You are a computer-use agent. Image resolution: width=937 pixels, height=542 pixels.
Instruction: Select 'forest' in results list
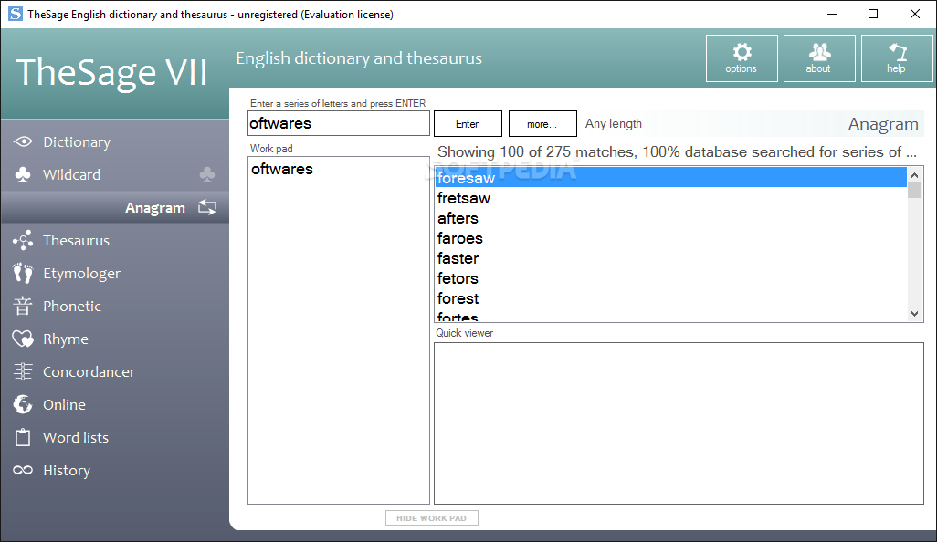(670, 298)
